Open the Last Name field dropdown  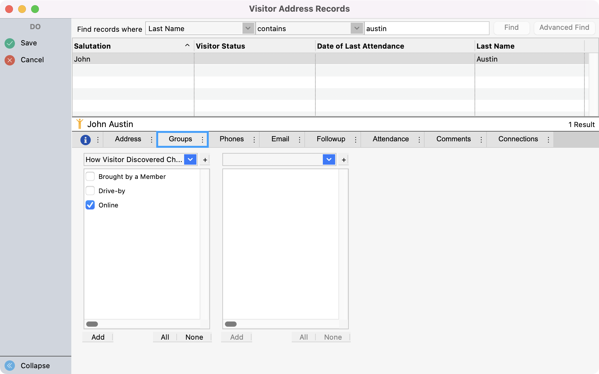(248, 29)
